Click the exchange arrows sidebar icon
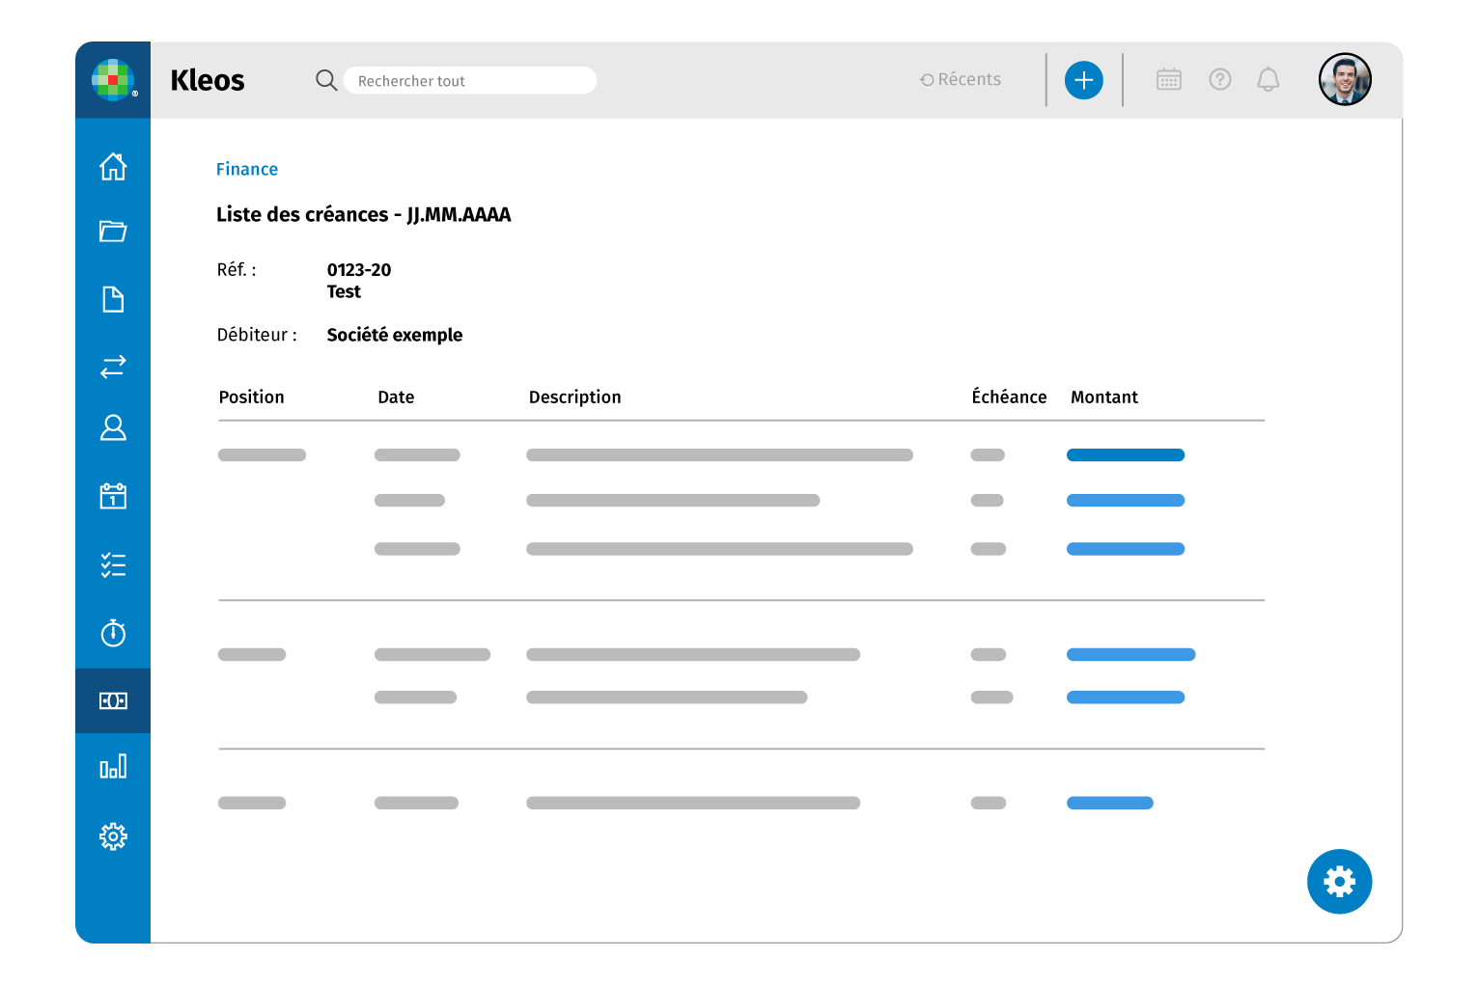1478x985 pixels. (113, 367)
